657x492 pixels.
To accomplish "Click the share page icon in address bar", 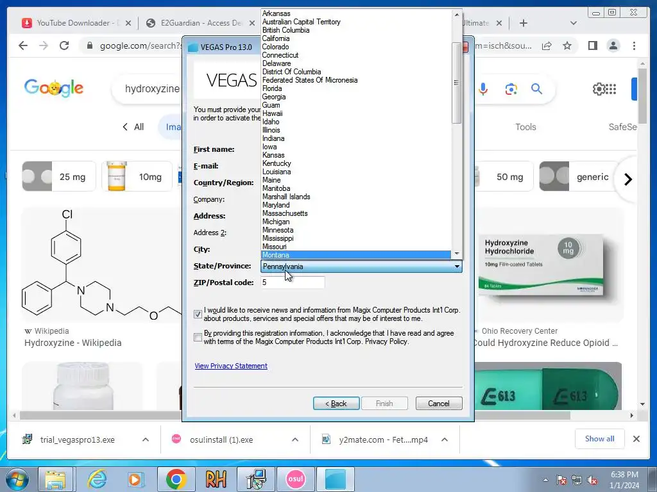I will [547, 45].
